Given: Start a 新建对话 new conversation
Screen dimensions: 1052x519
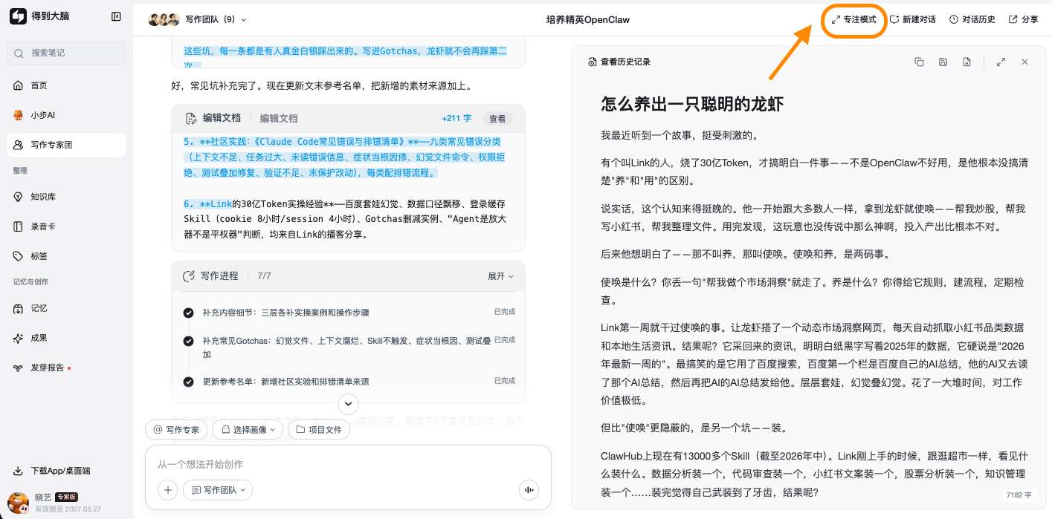Looking at the screenshot, I should tap(913, 19).
